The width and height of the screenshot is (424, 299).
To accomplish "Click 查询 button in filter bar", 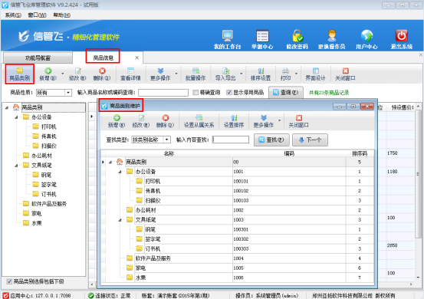I will 286,93.
